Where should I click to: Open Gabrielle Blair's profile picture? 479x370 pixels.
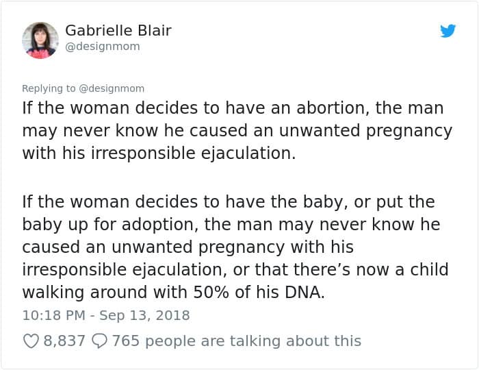coord(40,40)
